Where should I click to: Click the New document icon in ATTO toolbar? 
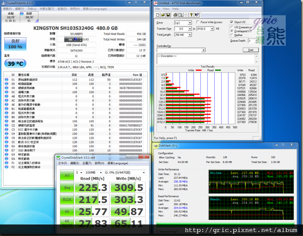(158, 15)
